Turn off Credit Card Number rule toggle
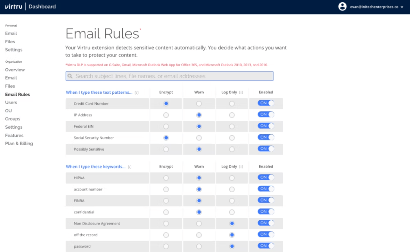 266,103
